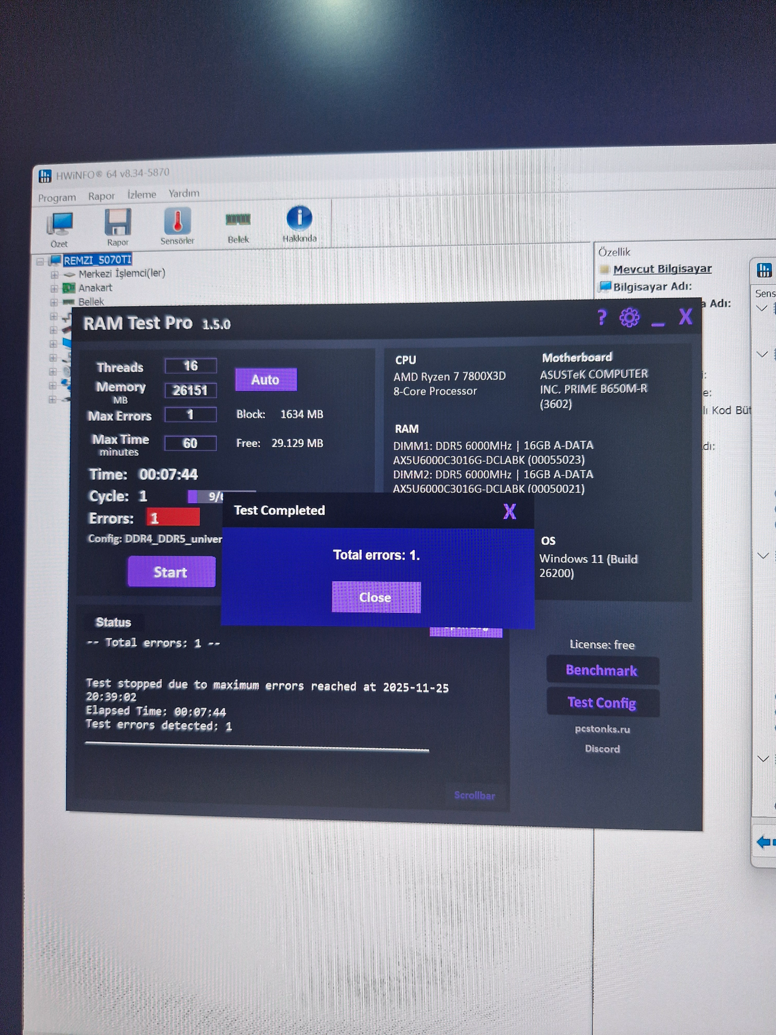The height and width of the screenshot is (1035, 776).
Task: Click "Elapsed Time: 00:07:44" status line
Action: (156, 711)
